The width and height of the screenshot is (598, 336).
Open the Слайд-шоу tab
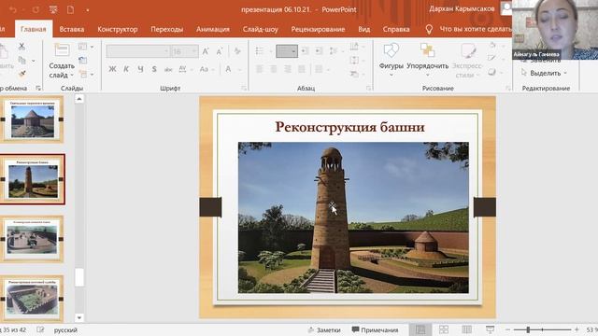point(260,29)
